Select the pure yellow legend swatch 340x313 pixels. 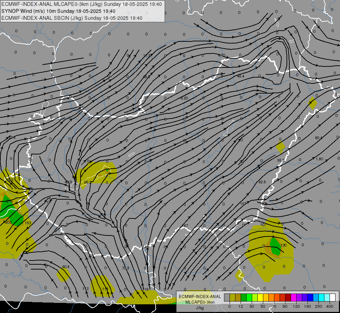pyautogui.click(x=260, y=297)
